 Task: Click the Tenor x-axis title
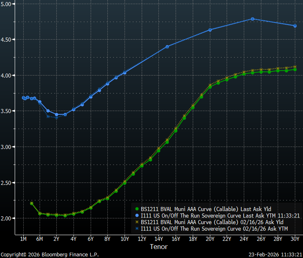pos(158,247)
